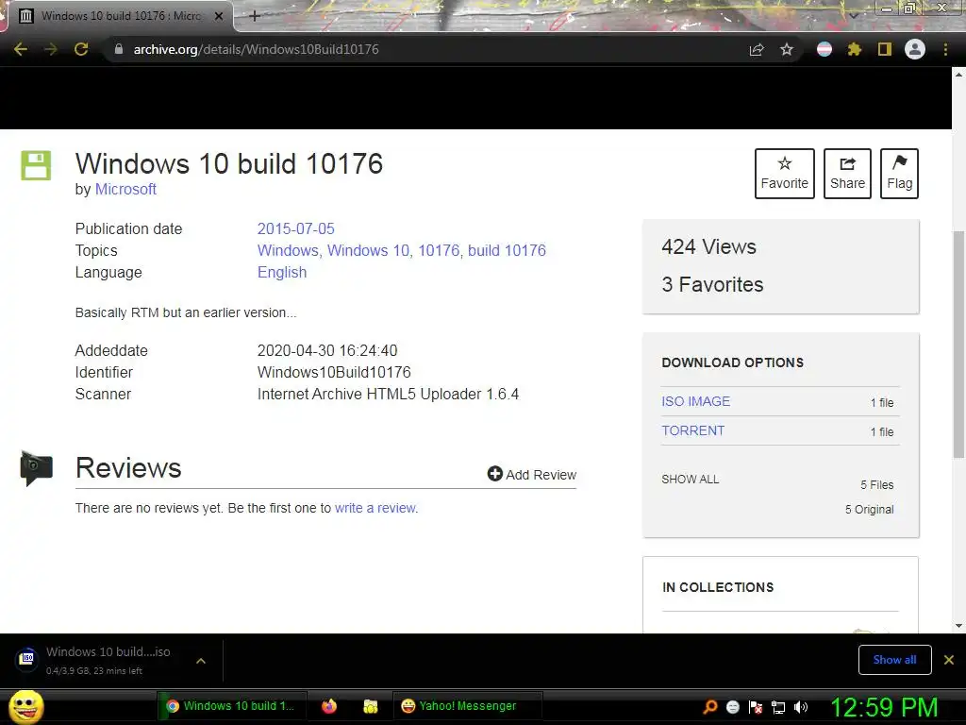Open a new browser tab
Viewport: 966px width, 725px height.
[x=255, y=16]
